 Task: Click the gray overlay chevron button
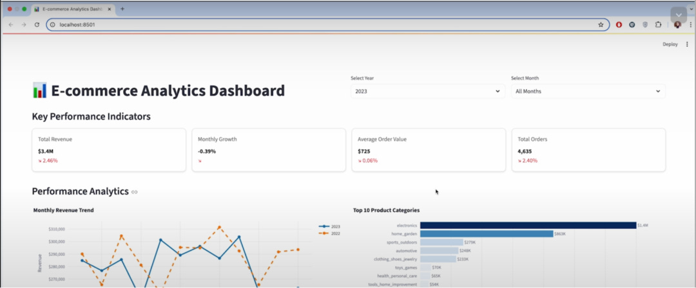click(x=678, y=15)
